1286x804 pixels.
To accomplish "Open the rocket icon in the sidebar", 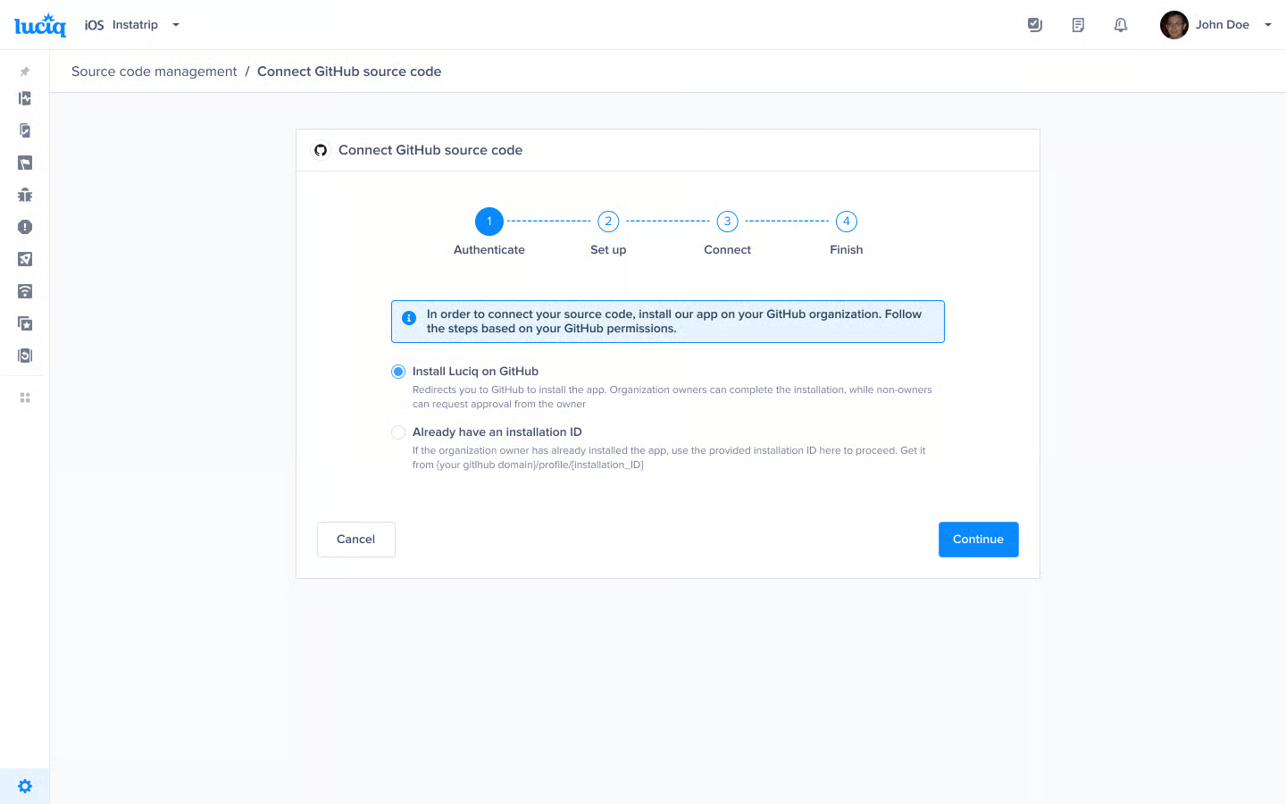I will tap(25, 259).
